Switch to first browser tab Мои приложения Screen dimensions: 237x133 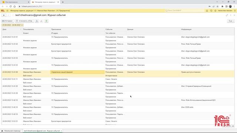point(15,2)
